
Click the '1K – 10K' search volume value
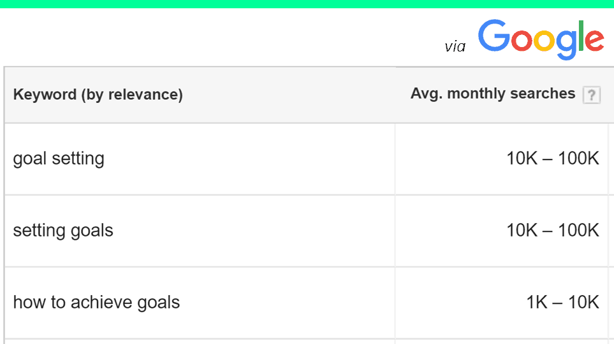coord(562,302)
